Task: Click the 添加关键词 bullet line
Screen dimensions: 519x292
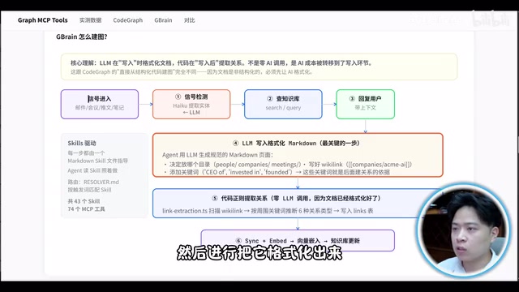Action: [277, 172]
